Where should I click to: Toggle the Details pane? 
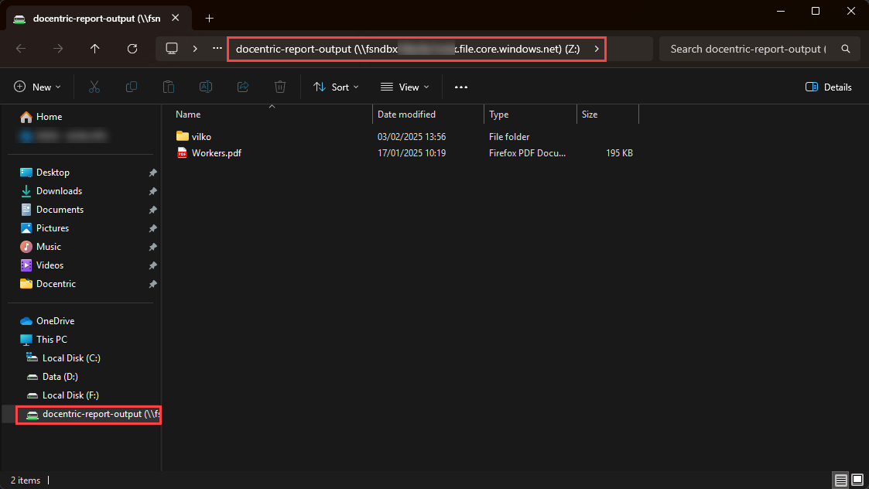(x=829, y=87)
